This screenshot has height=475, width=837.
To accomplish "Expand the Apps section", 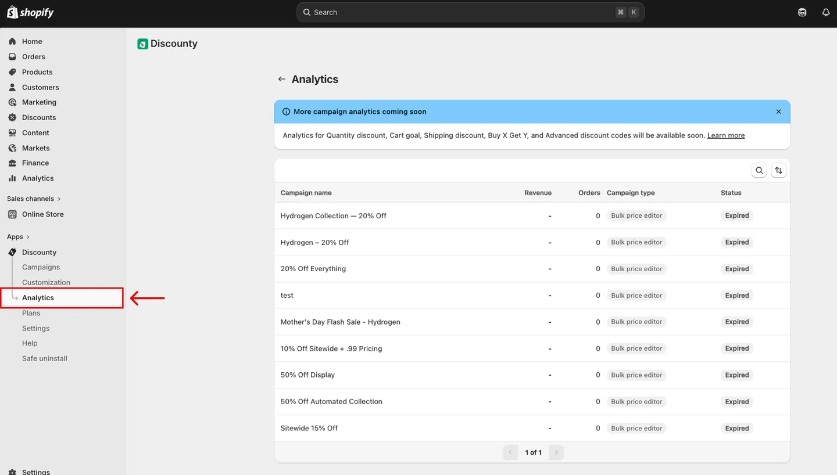I will 18,237.
